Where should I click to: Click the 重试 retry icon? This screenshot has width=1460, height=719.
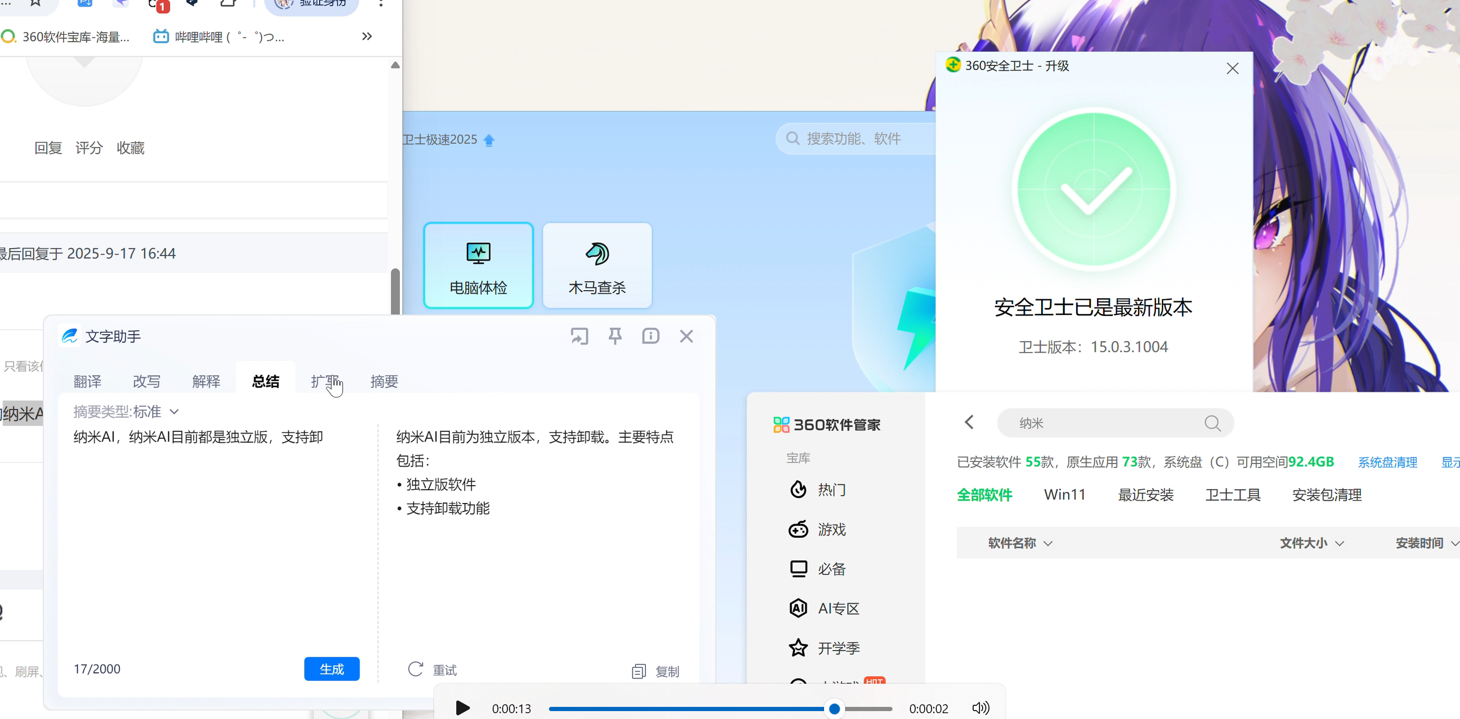pos(415,669)
